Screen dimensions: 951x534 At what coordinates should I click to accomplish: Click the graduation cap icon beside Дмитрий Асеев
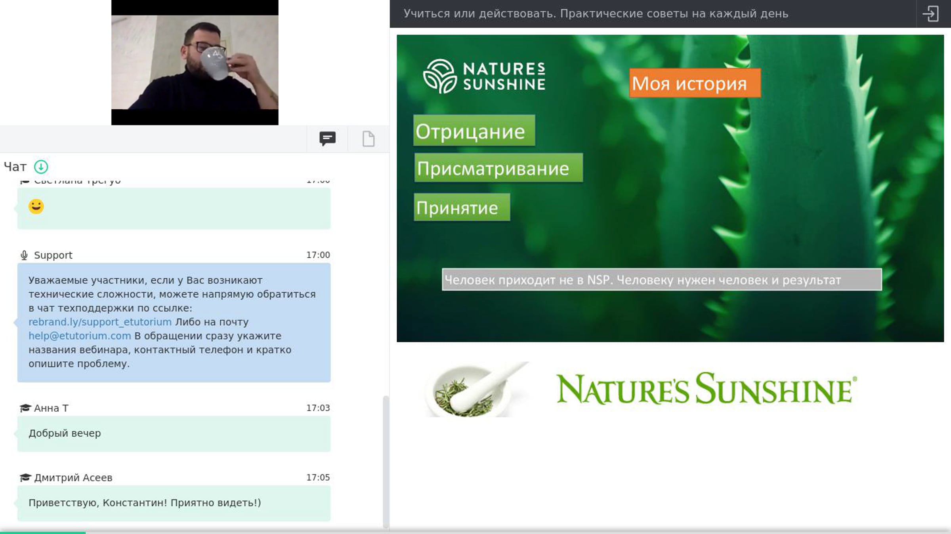(x=25, y=478)
